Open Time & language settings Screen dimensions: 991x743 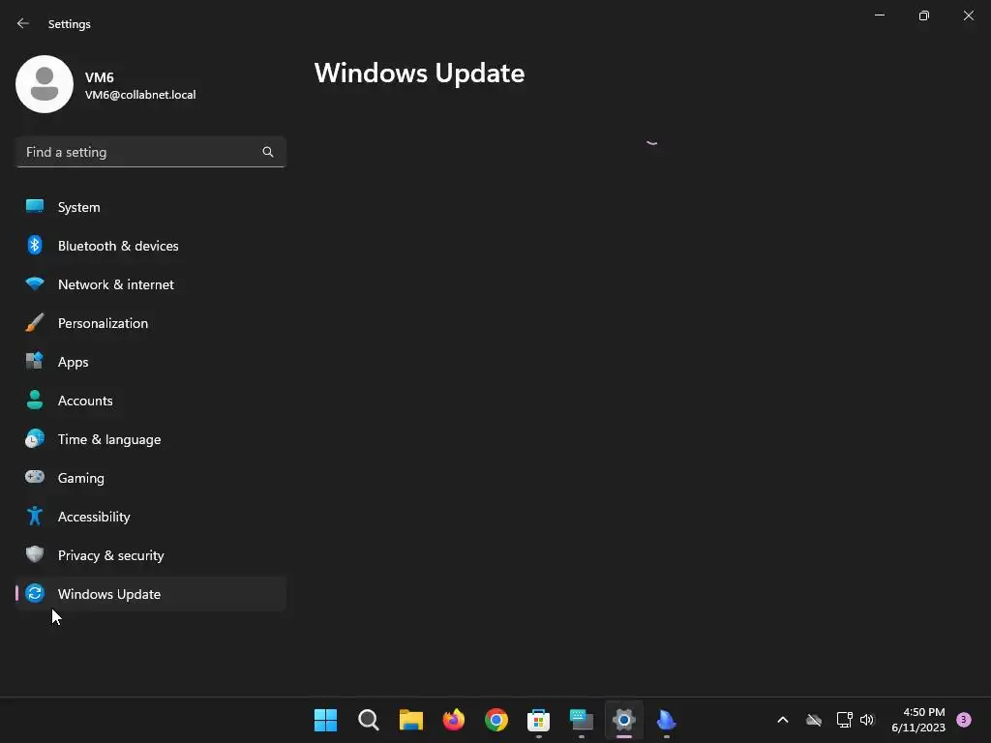(x=150, y=439)
